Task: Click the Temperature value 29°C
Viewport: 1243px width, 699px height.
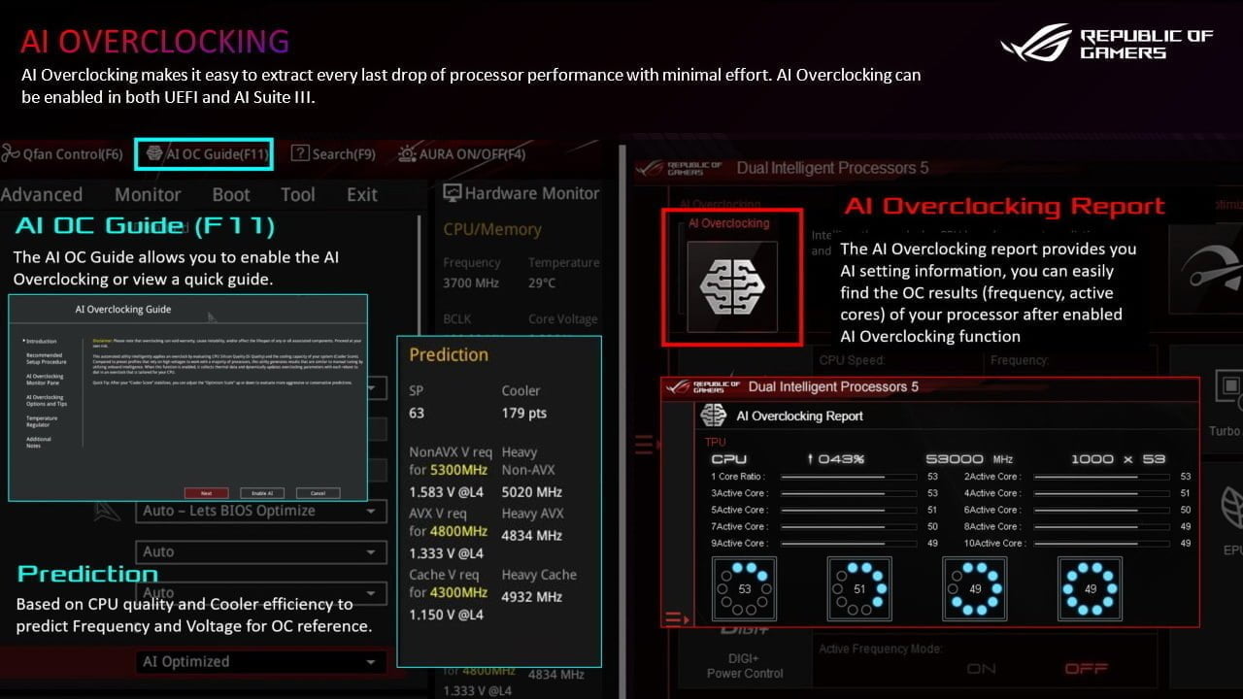Action: tap(542, 283)
